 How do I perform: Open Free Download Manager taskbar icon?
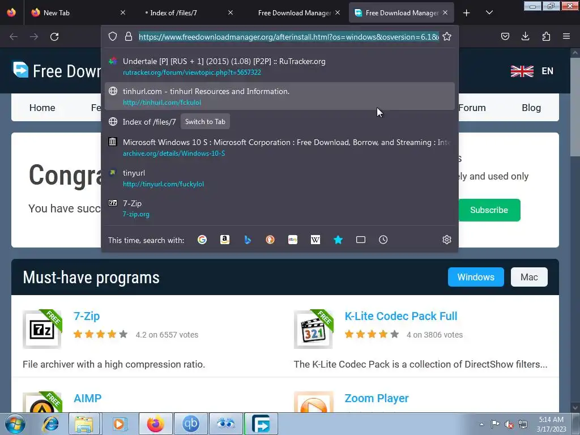click(x=261, y=424)
